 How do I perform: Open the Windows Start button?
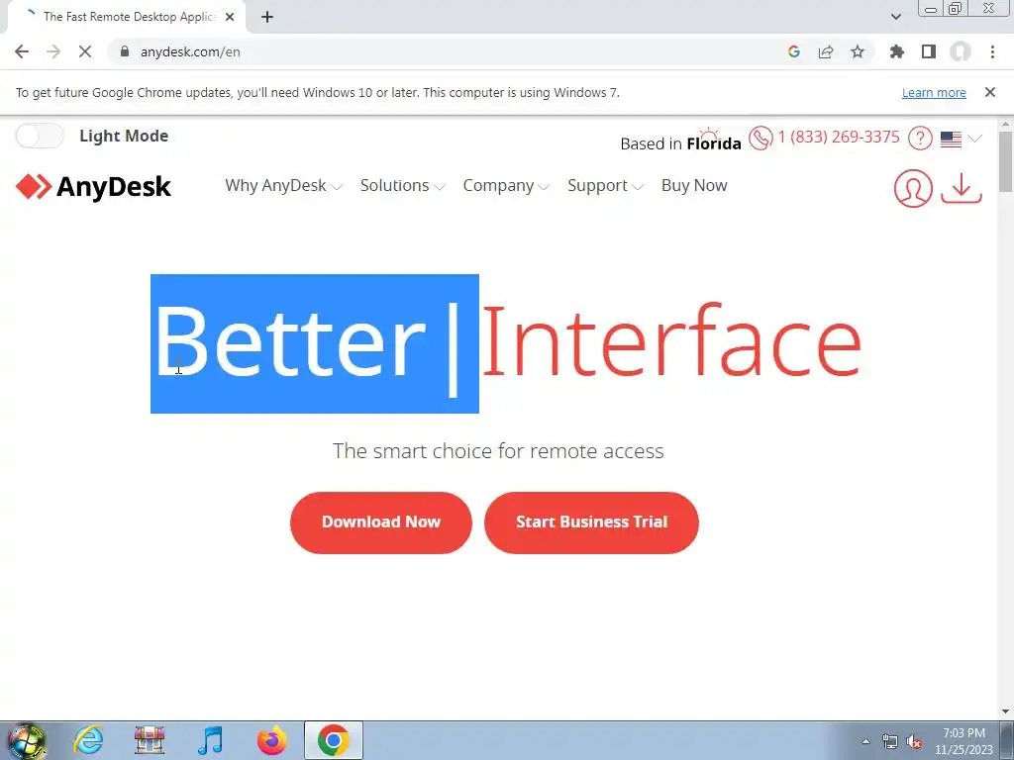coord(26,740)
